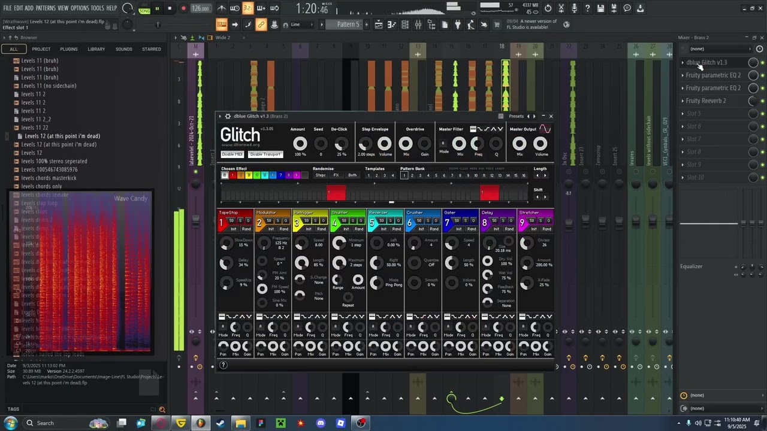Click the microphone recording icon
This screenshot has height=431, width=767.
(574, 8)
